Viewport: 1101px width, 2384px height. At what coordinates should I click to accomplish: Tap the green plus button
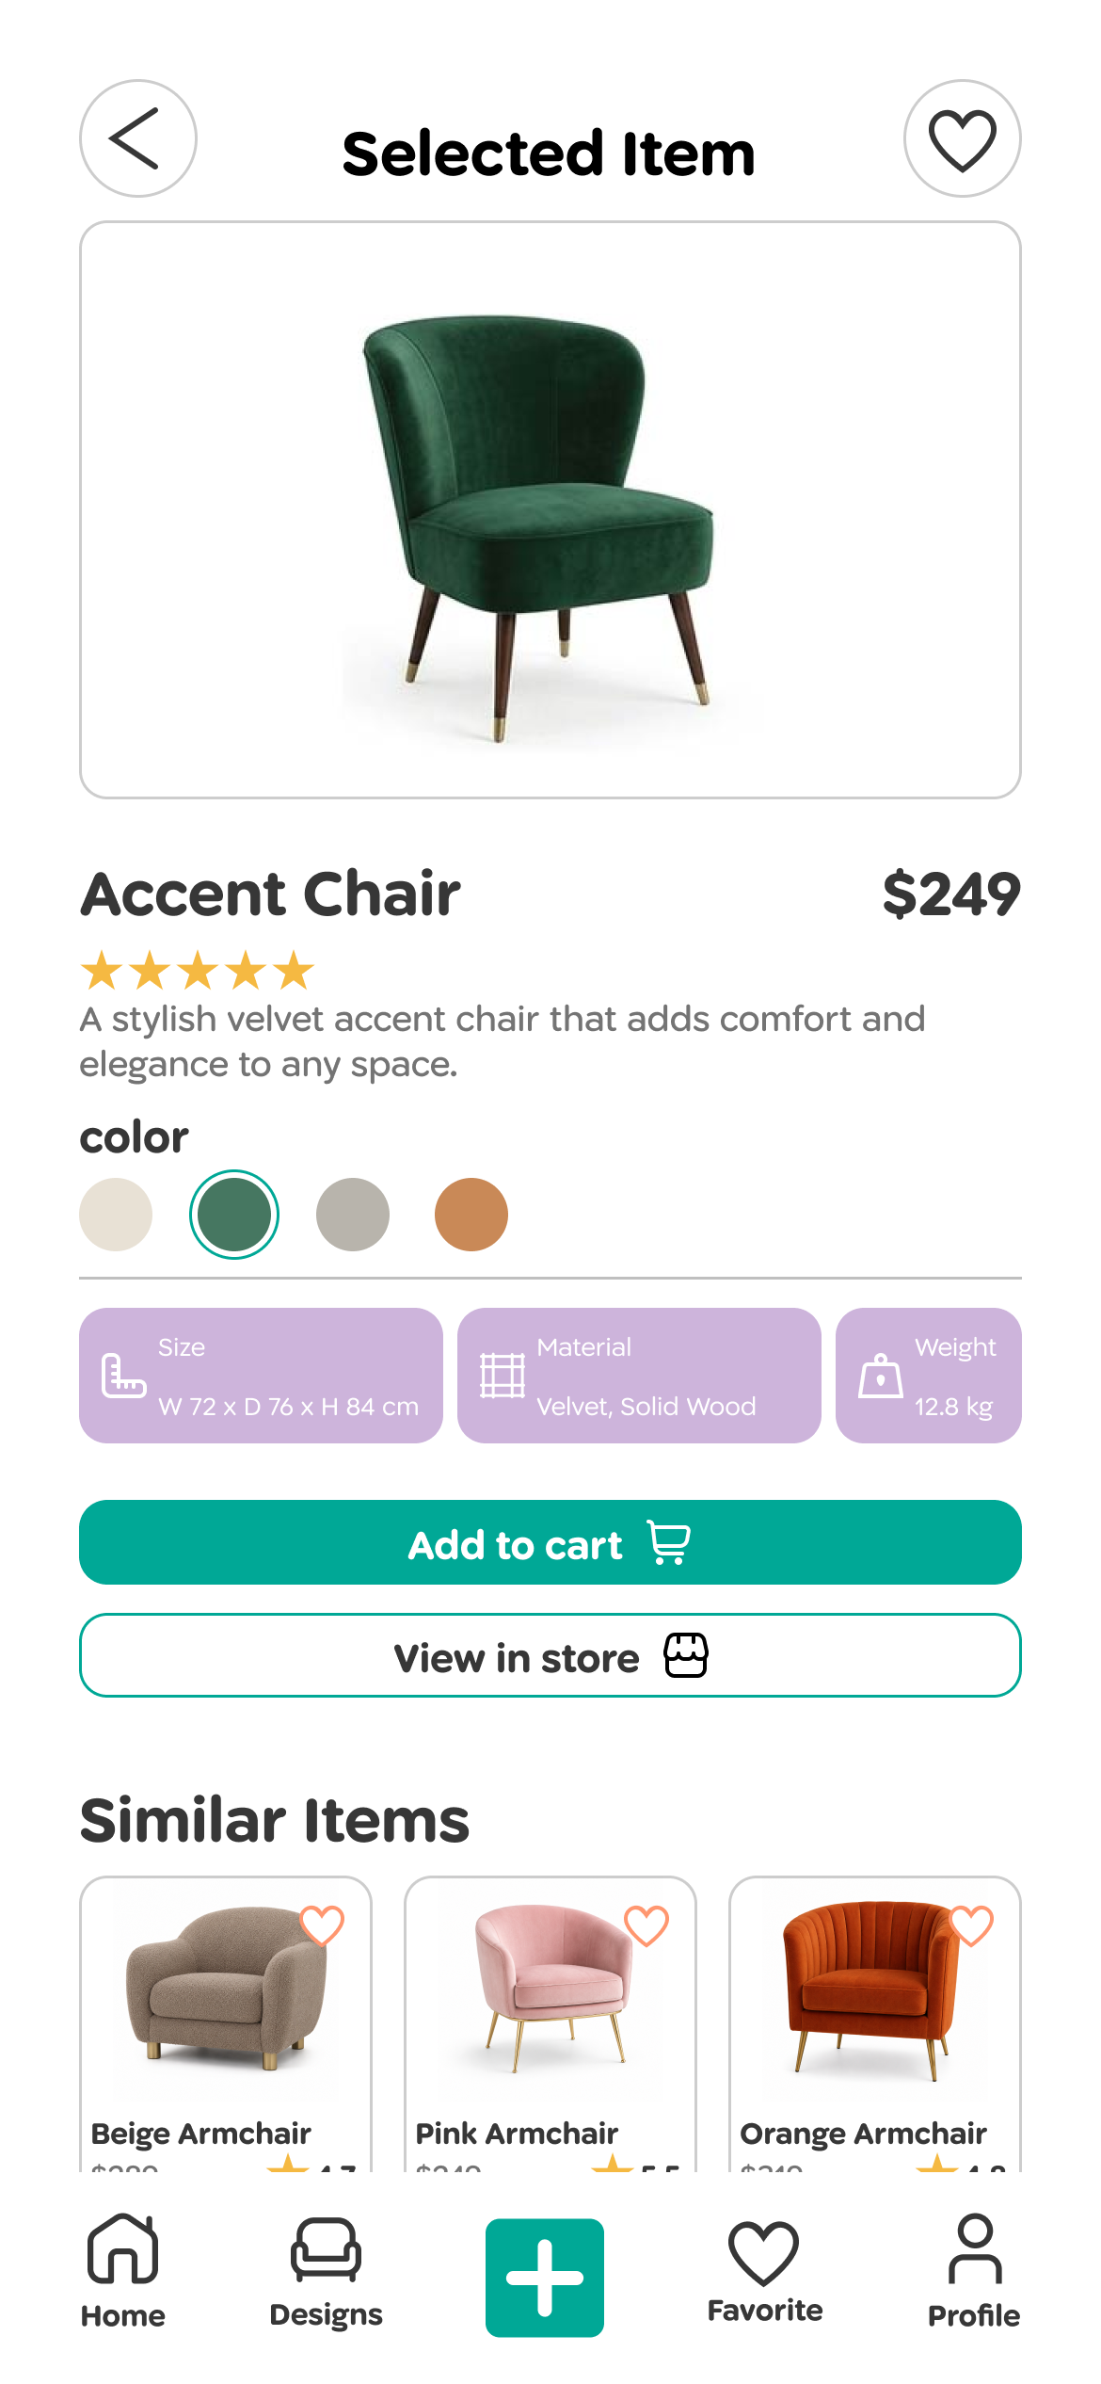[544, 2278]
